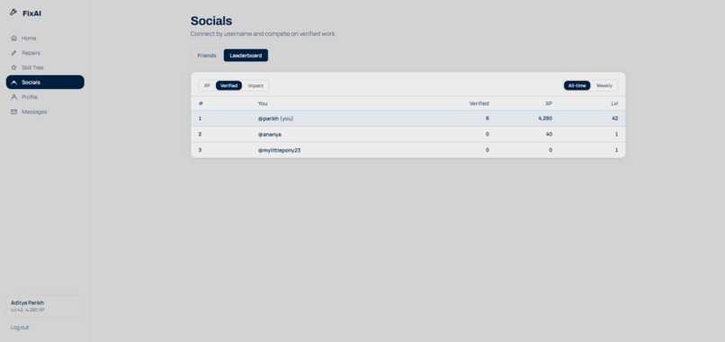Open the Aditya Parikh account card
Screen dimensions: 725x342
[x=45, y=306]
